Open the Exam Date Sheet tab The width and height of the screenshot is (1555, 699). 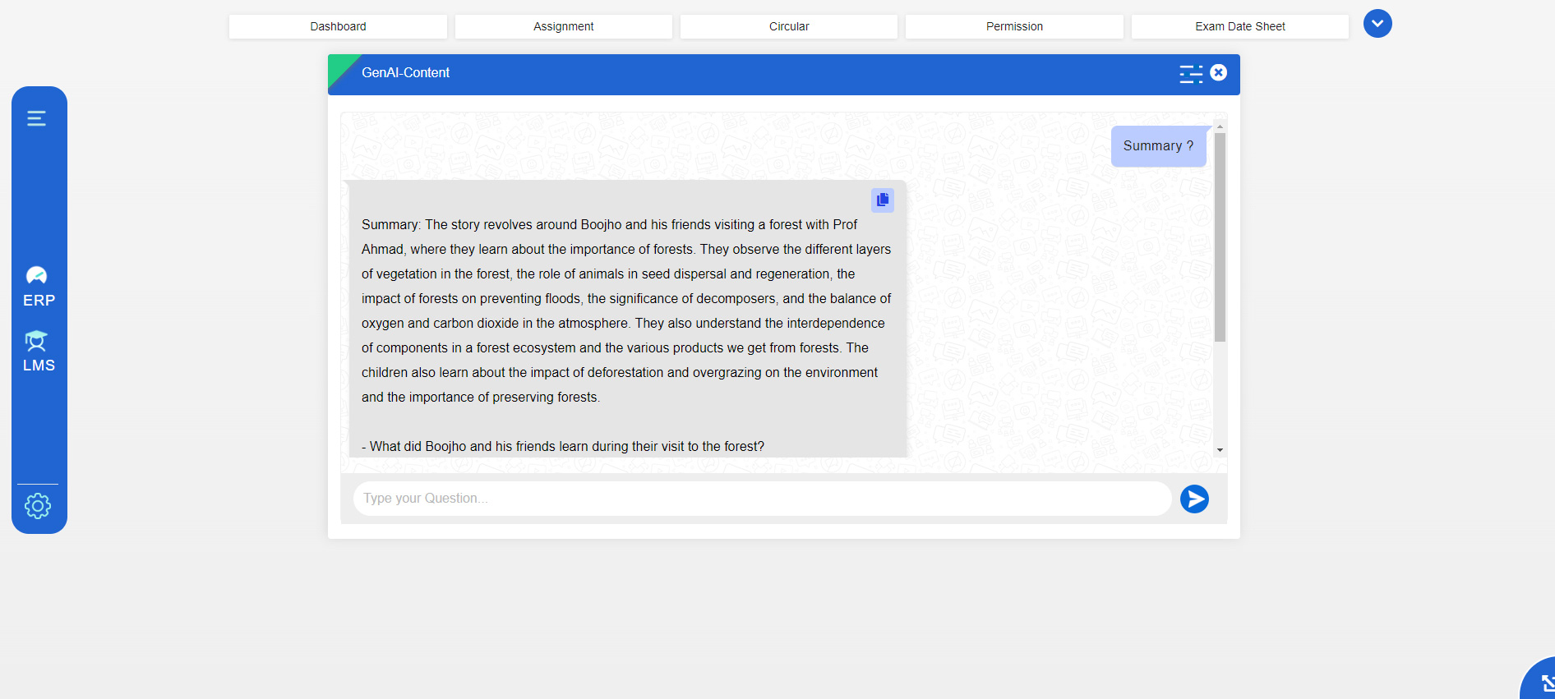pos(1240,26)
